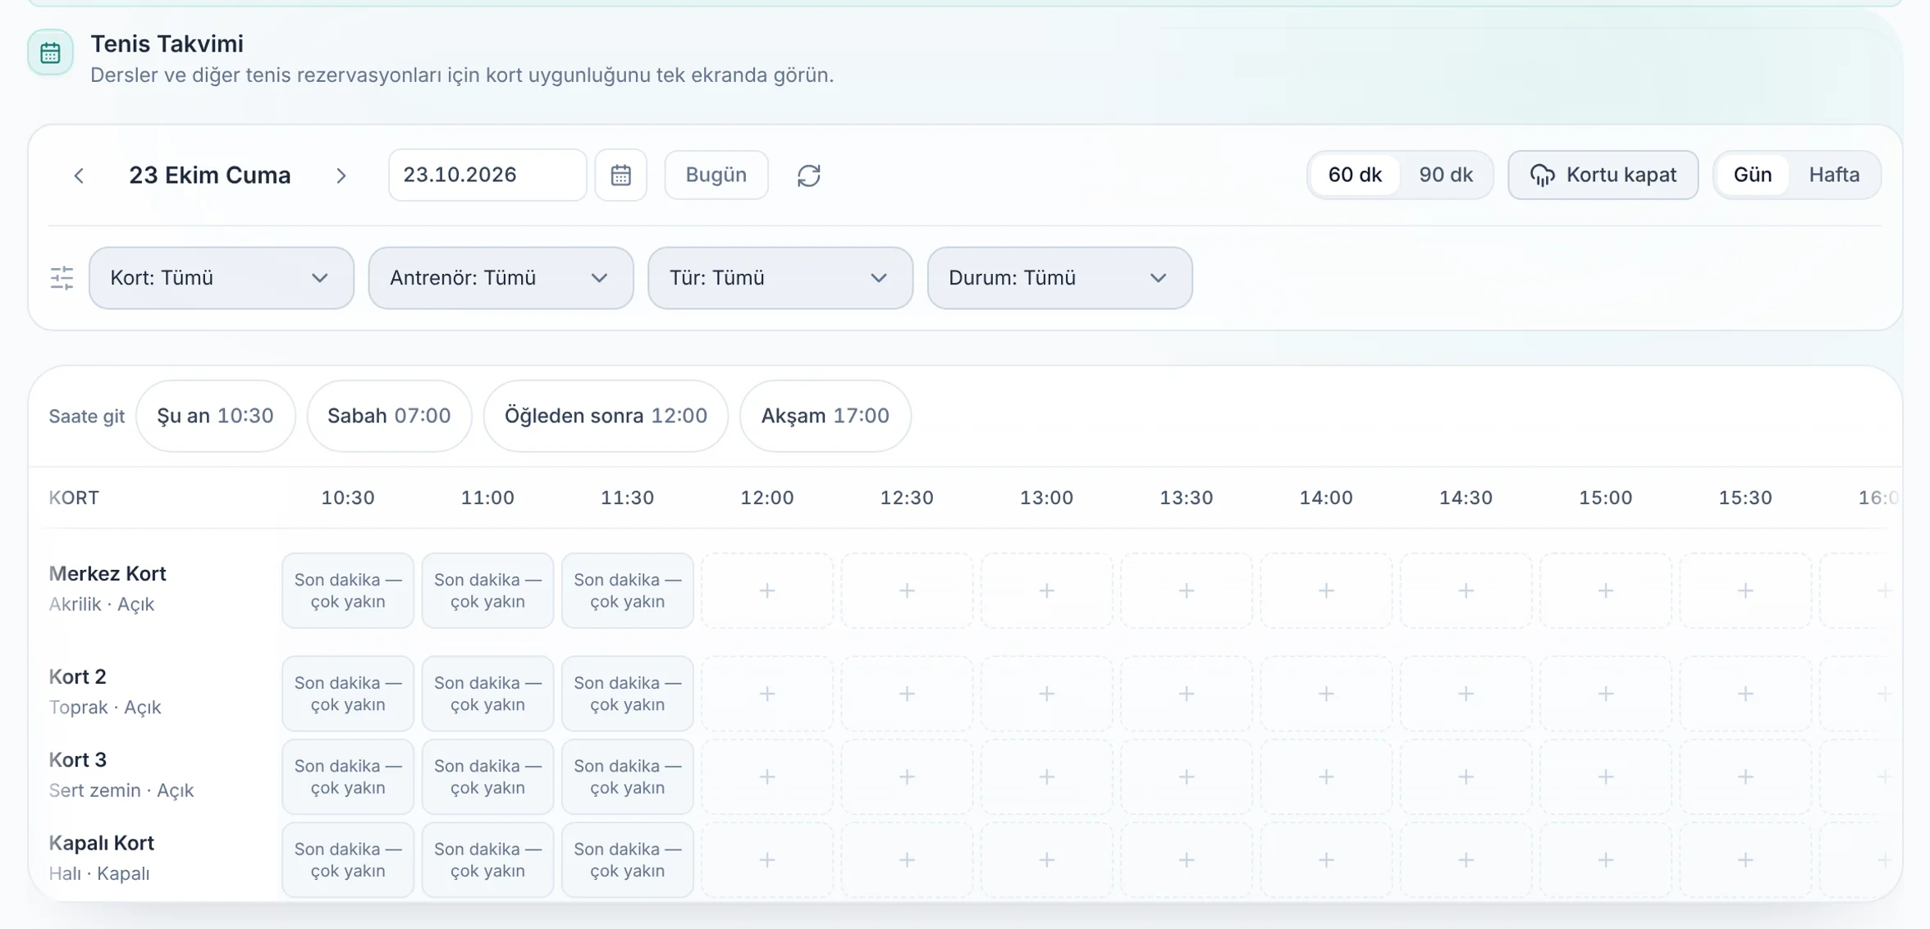
Task: Open the Kort: Tümü dropdown
Action: click(x=222, y=278)
